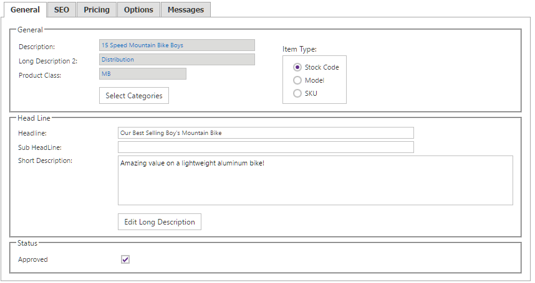Screen dimensions: 535x283
Task: Choose Model as the item type
Action: tap(297, 80)
